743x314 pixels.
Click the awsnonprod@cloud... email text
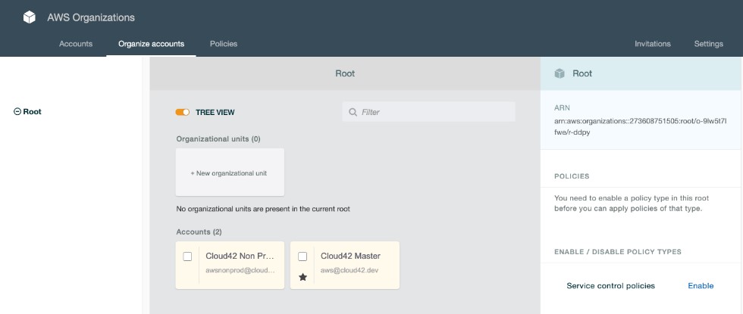(x=240, y=271)
